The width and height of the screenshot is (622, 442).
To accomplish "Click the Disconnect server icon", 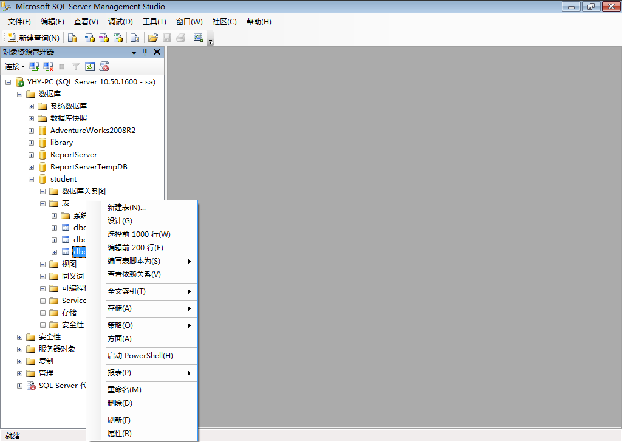I will pos(49,67).
